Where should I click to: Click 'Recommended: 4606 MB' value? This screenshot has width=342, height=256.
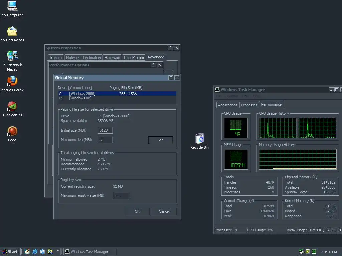(x=105, y=164)
